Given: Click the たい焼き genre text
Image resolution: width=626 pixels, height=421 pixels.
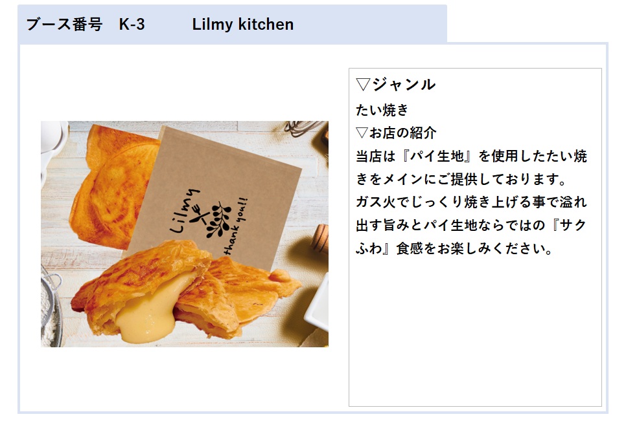Looking at the screenshot, I should click(x=382, y=109).
